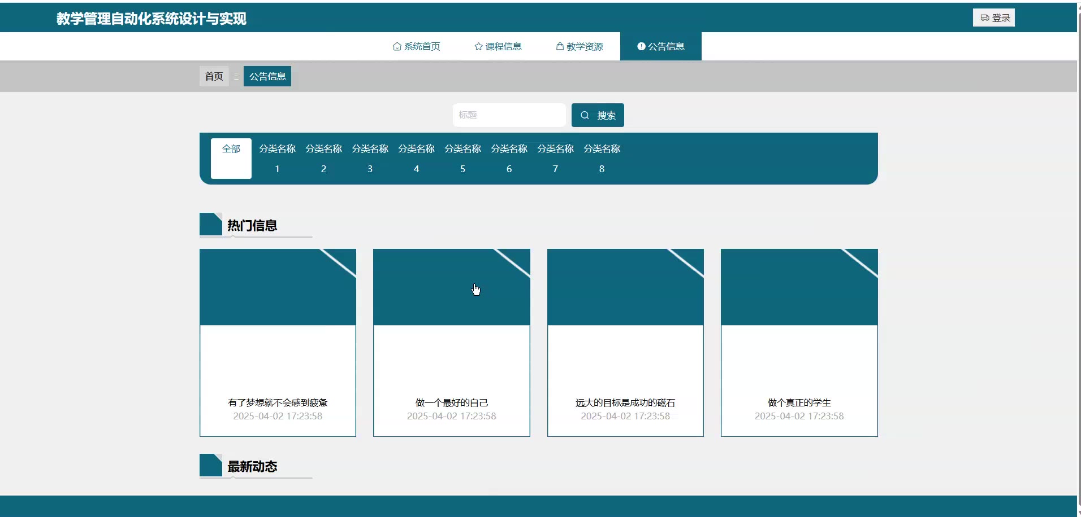Open the 做一个最好的自己 announcement card
This screenshot has height=517, width=1081.
pyautogui.click(x=451, y=342)
